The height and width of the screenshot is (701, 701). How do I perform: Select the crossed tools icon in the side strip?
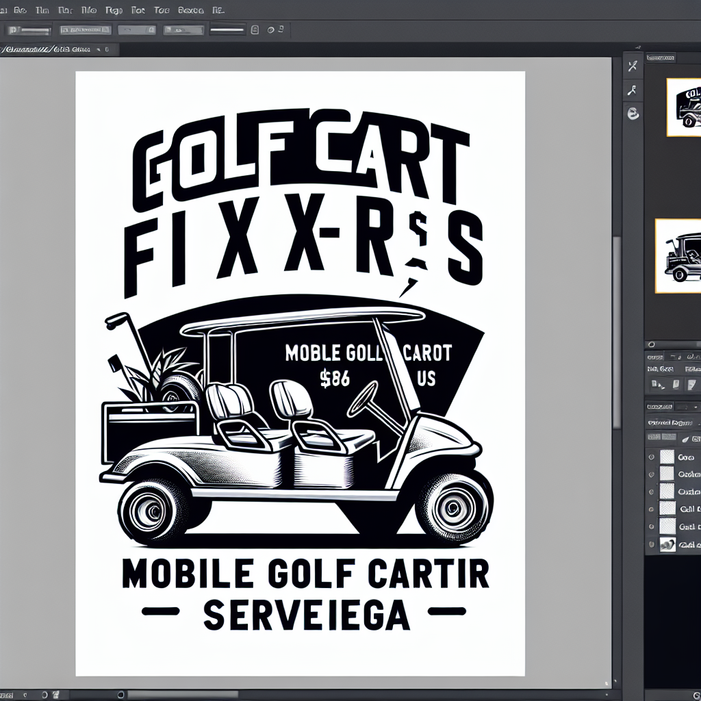point(632,66)
